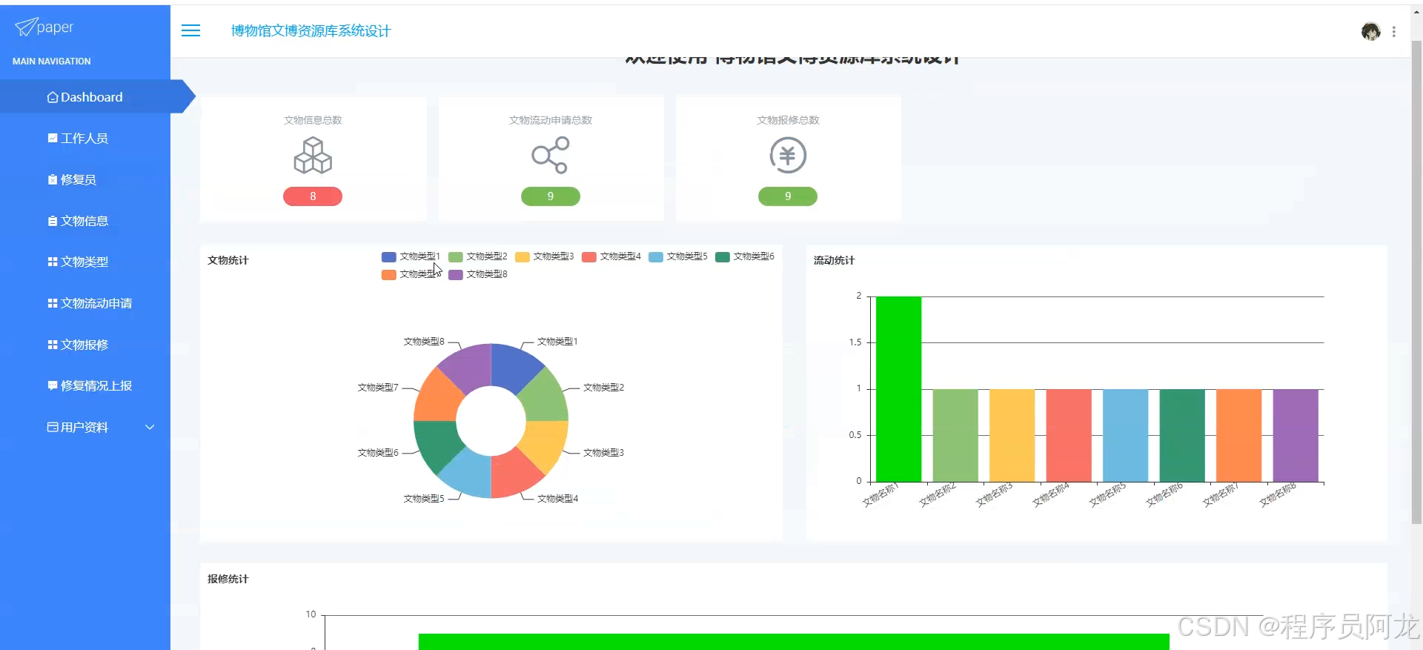Click the header title 博物馆文博资源库系统设计

(311, 31)
